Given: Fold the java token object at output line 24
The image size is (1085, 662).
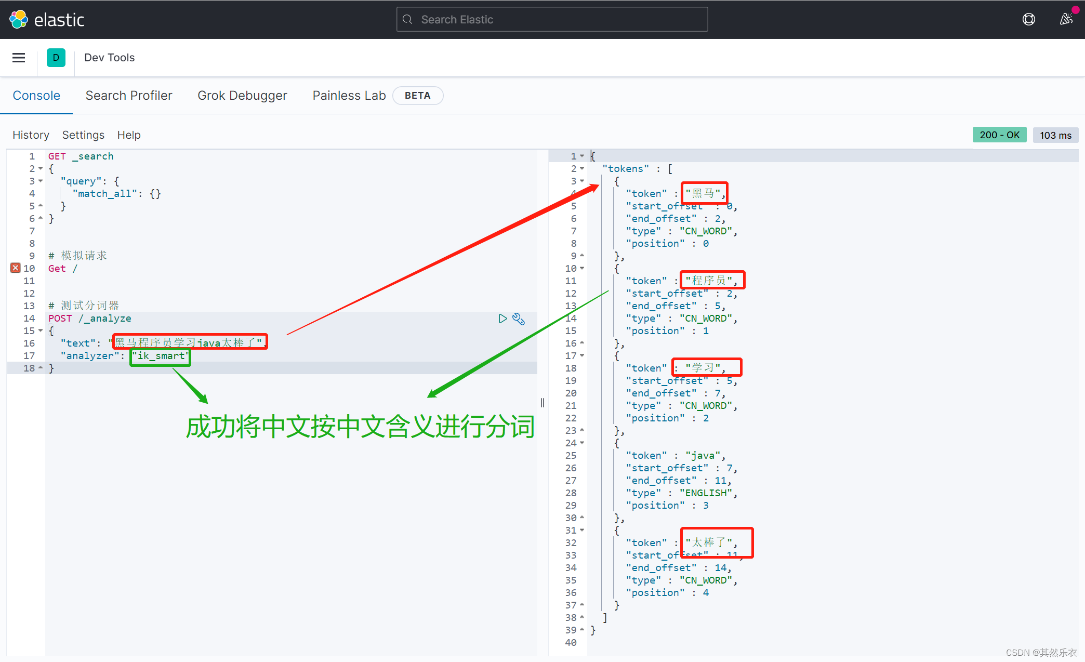Looking at the screenshot, I should coord(582,443).
